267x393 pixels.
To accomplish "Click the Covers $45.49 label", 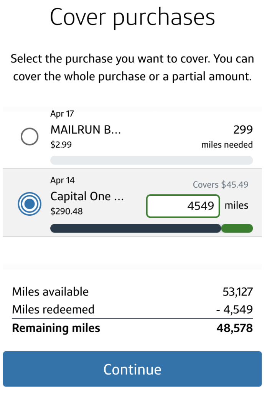I will 220,185.
